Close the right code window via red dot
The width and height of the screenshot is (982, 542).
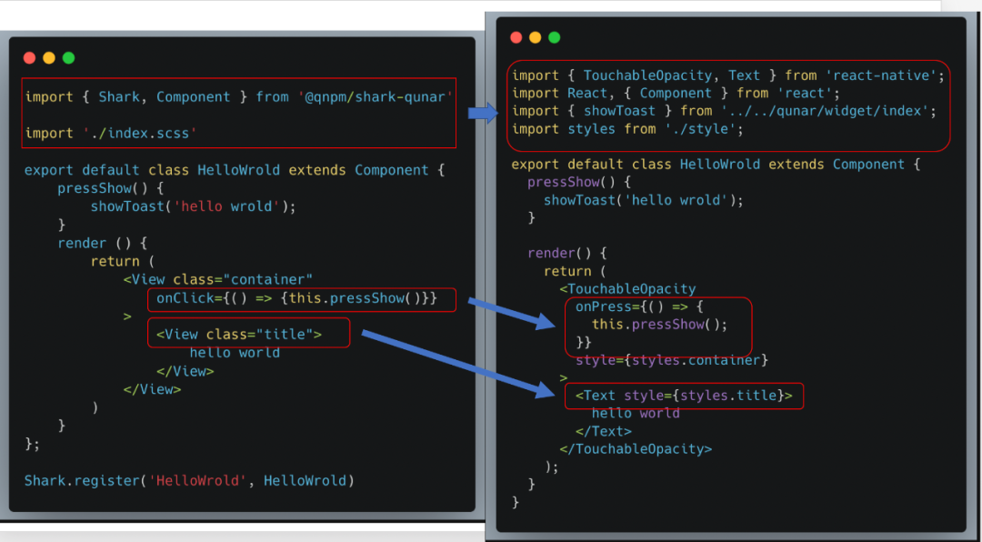click(516, 37)
